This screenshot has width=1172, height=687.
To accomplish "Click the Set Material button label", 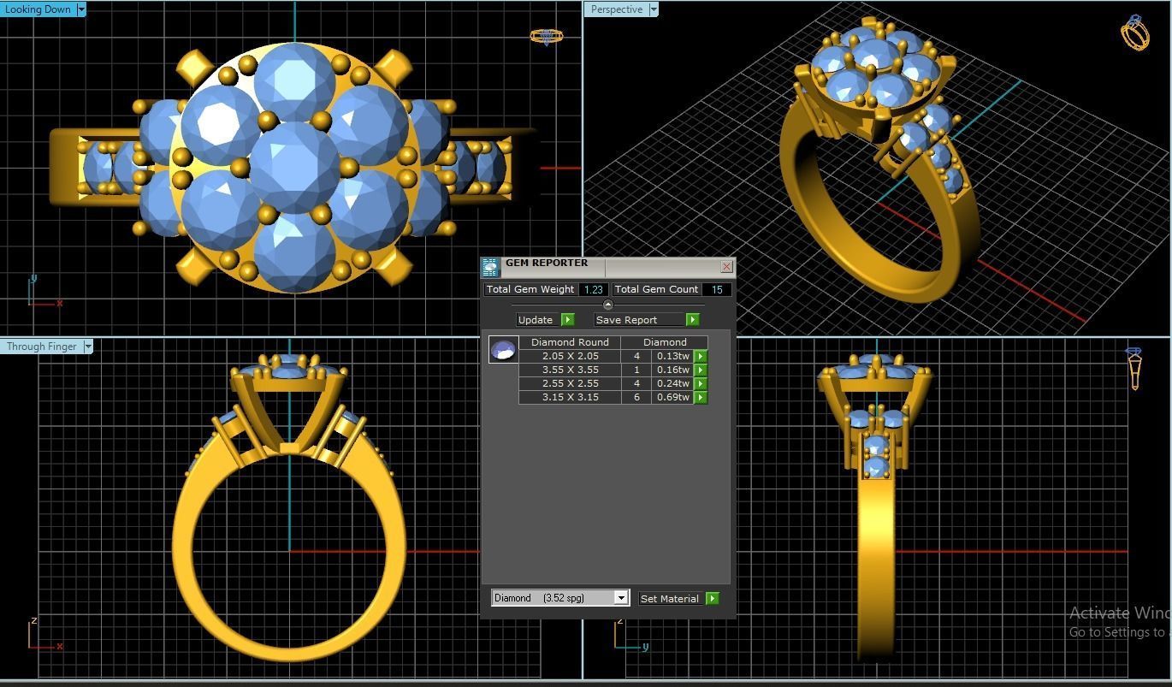I will 672,598.
